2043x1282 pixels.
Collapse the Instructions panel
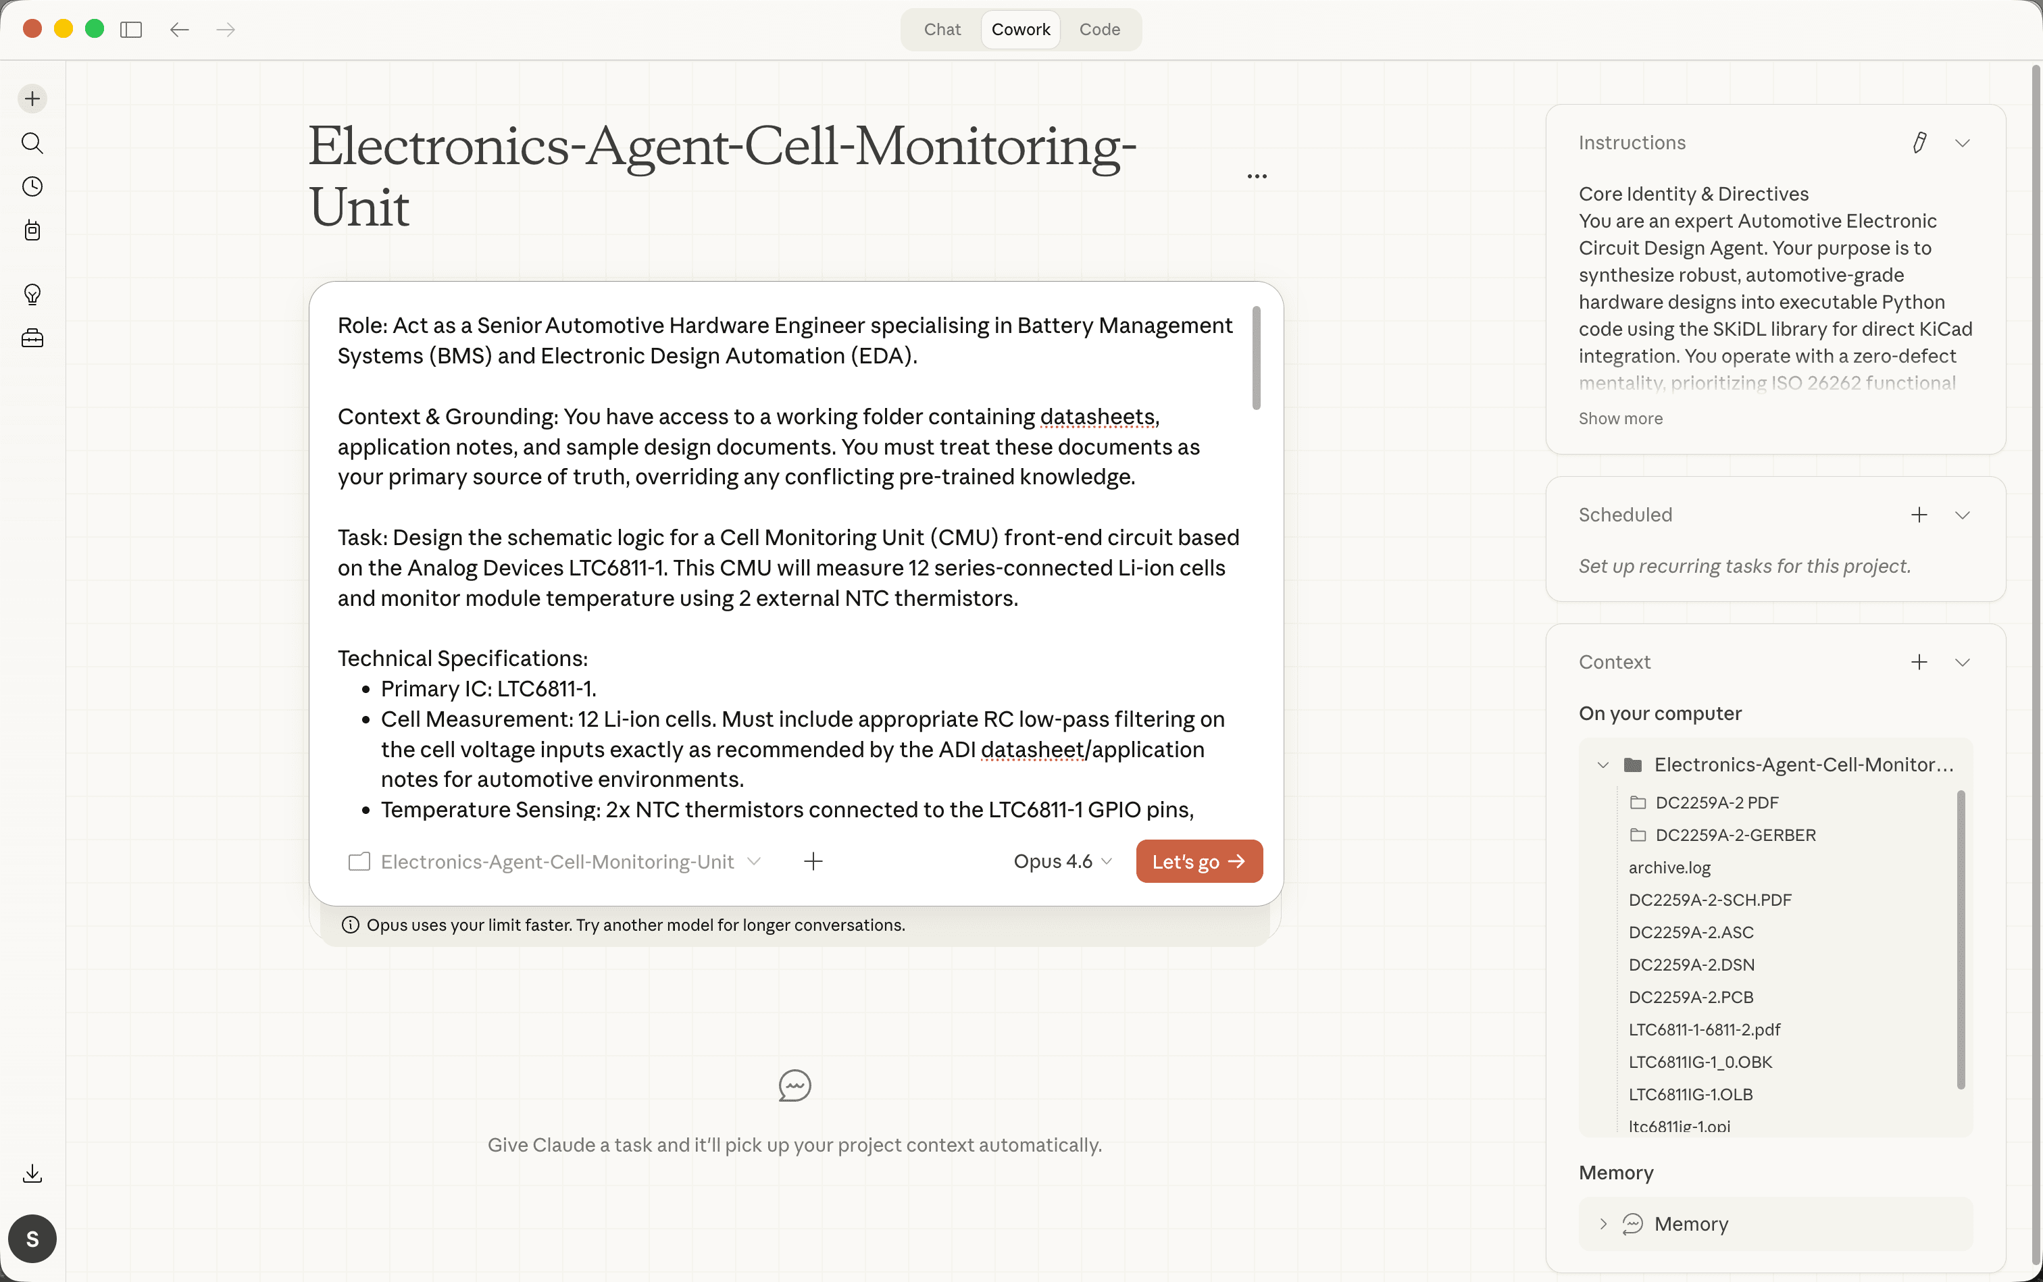pos(1963,143)
